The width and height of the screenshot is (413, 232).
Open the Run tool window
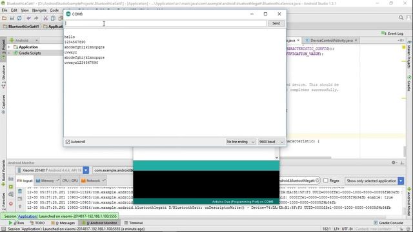point(17,223)
